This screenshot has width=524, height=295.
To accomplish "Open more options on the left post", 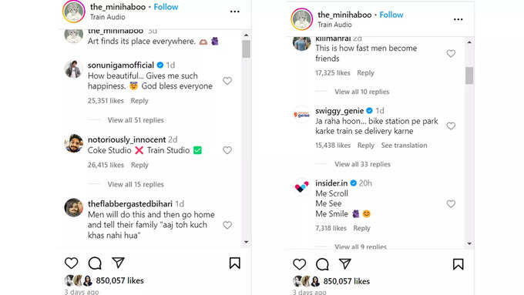I will pos(234,12).
